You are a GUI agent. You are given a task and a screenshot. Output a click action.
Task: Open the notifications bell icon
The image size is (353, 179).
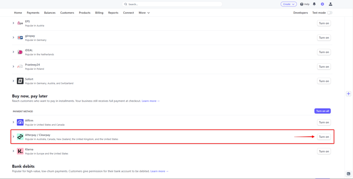pyautogui.click(x=314, y=4)
